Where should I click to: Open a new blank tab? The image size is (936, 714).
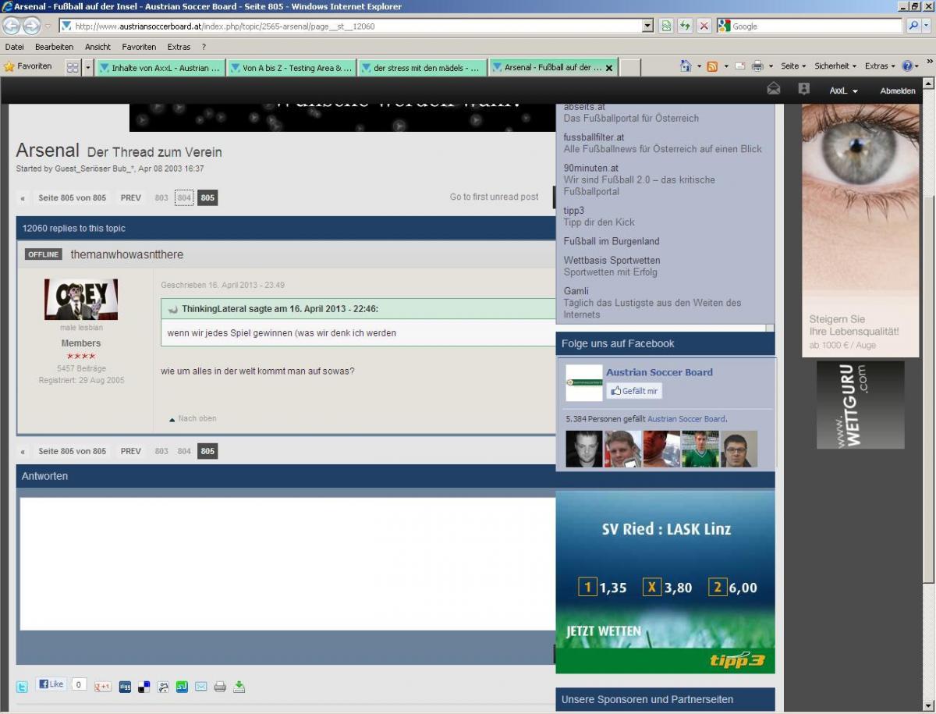coord(630,68)
